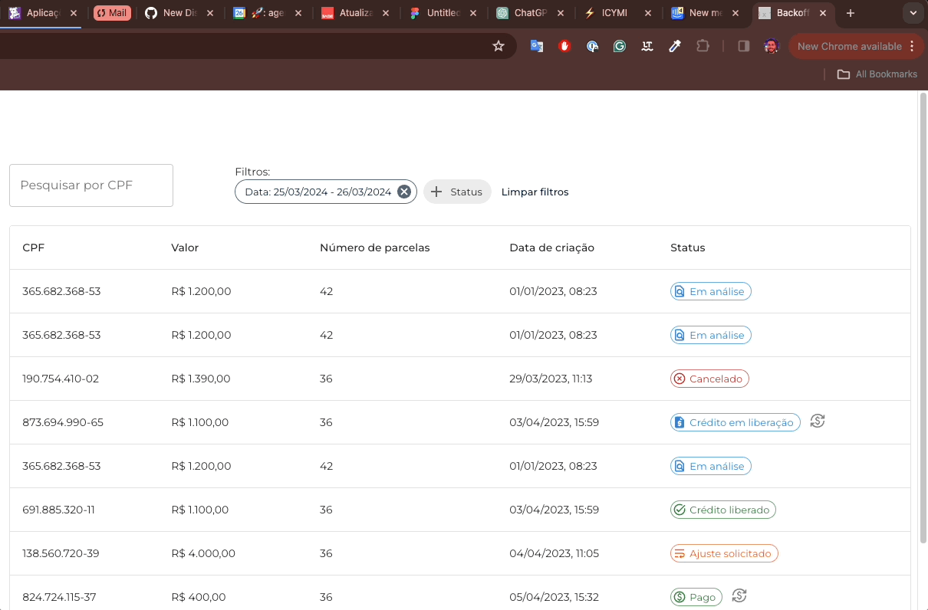The width and height of the screenshot is (928, 610).
Task: Click refresh icon beside Crédito em liberação status
Action: [x=818, y=421]
